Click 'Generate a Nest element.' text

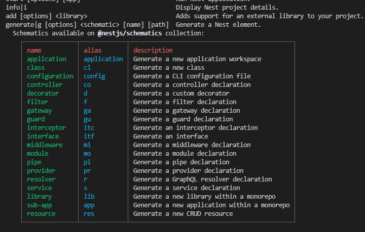pyautogui.click(x=218, y=25)
